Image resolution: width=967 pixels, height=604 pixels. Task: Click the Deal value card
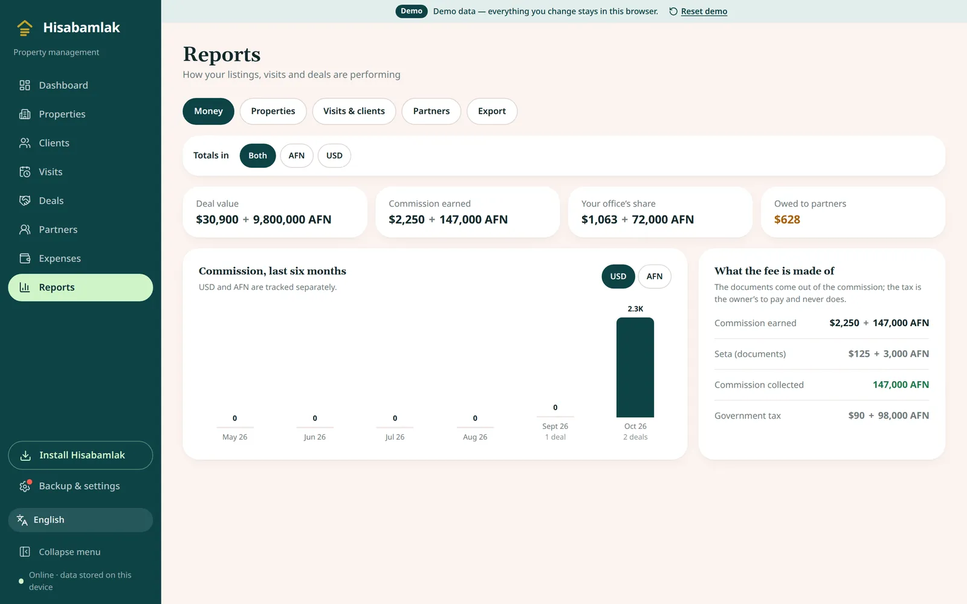point(275,212)
